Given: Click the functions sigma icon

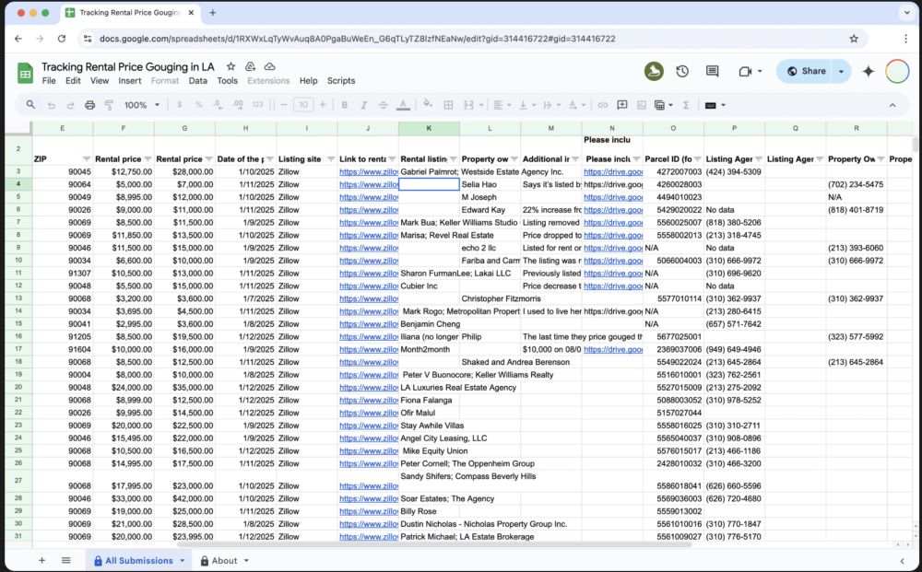Looking at the screenshot, I should pyautogui.click(x=685, y=105).
